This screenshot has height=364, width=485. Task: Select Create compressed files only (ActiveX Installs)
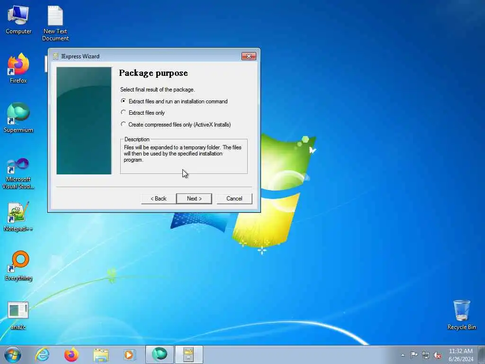pyautogui.click(x=176, y=125)
